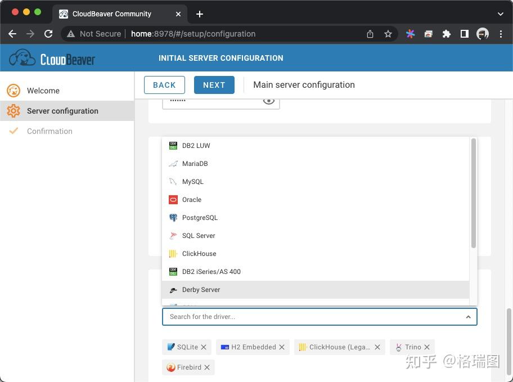Click the Derby Server hat icon
The width and height of the screenshot is (513, 382).
point(173,290)
